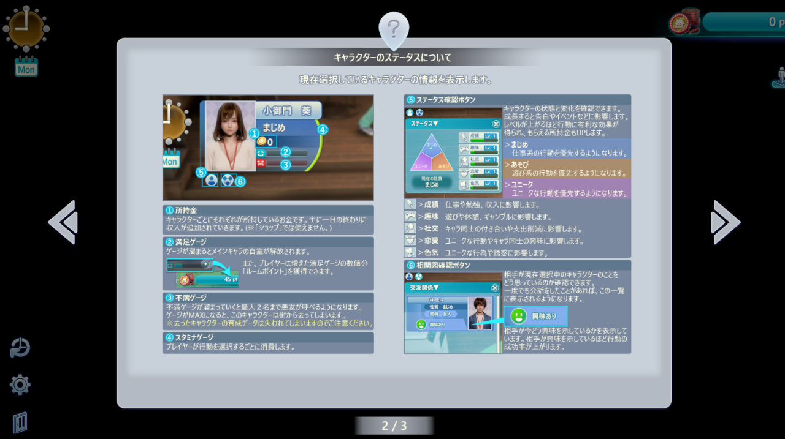
Task: Click the 成績 pencil icon in legend list
Action: click(410, 204)
